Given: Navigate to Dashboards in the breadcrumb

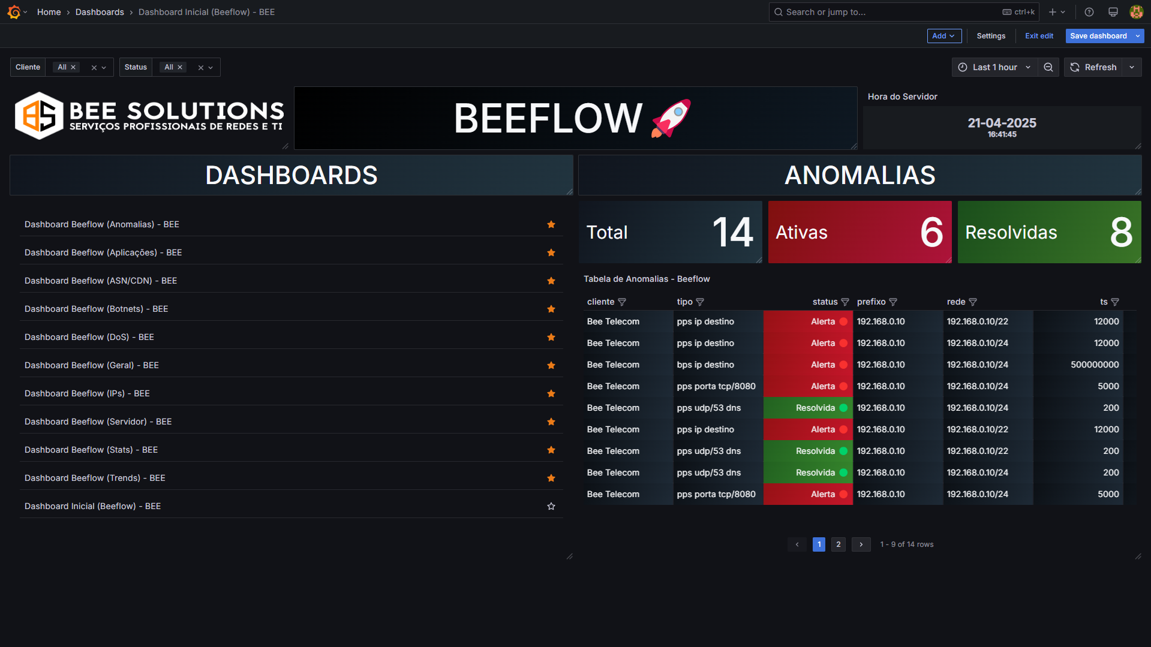Looking at the screenshot, I should (x=100, y=11).
